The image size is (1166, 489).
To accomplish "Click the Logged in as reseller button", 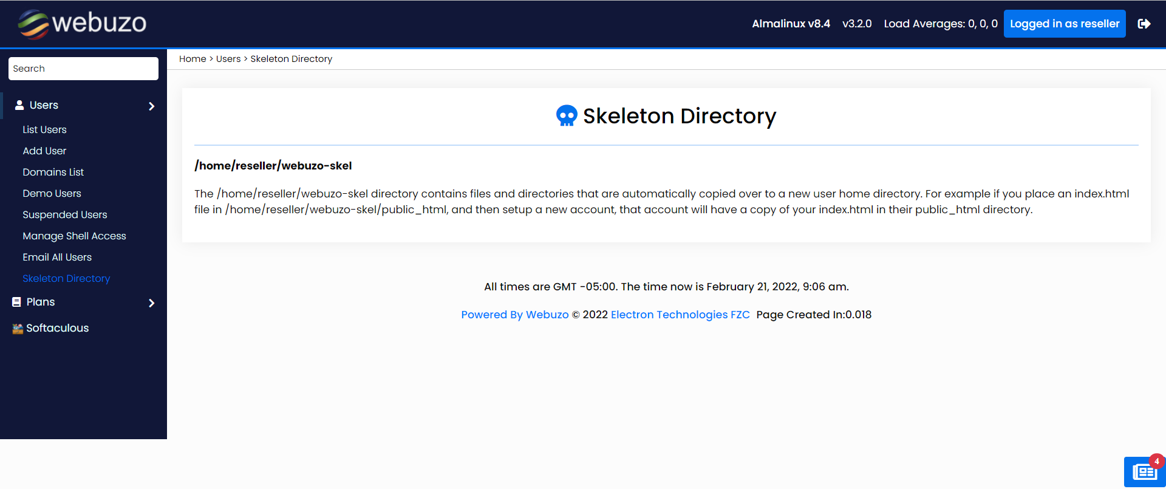I will click(1064, 24).
